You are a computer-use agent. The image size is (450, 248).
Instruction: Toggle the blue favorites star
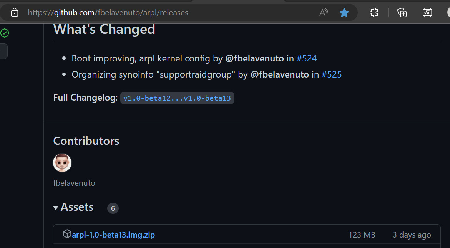click(344, 13)
